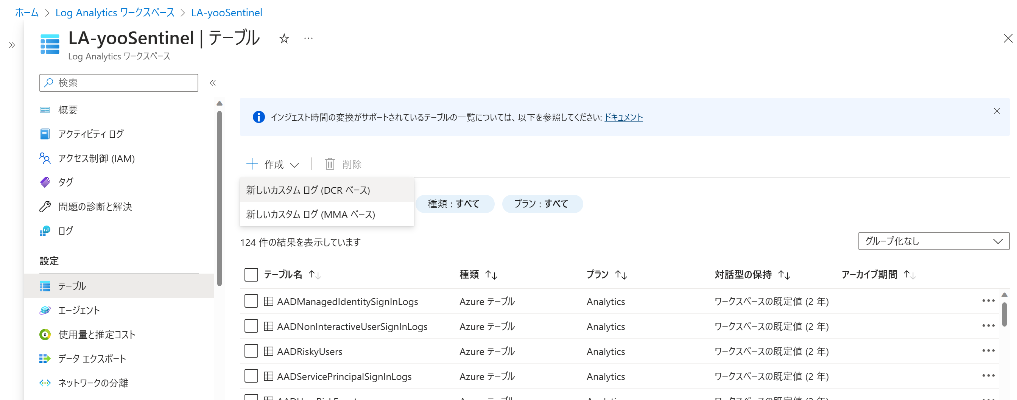Go to Log Analytics ワークスペース breadcrumb
Image resolution: width=1017 pixels, height=400 pixels.
point(115,12)
